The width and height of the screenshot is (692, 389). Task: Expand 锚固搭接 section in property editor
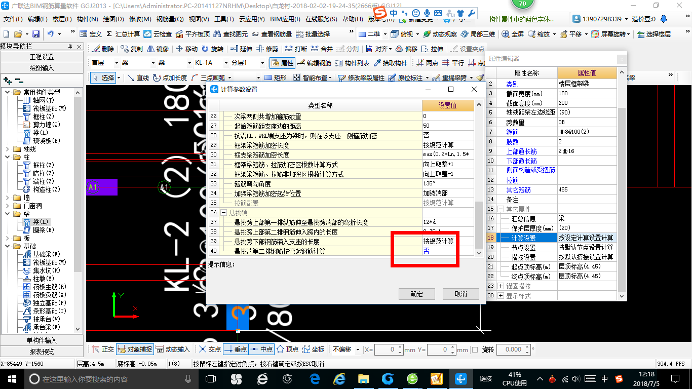coord(501,286)
